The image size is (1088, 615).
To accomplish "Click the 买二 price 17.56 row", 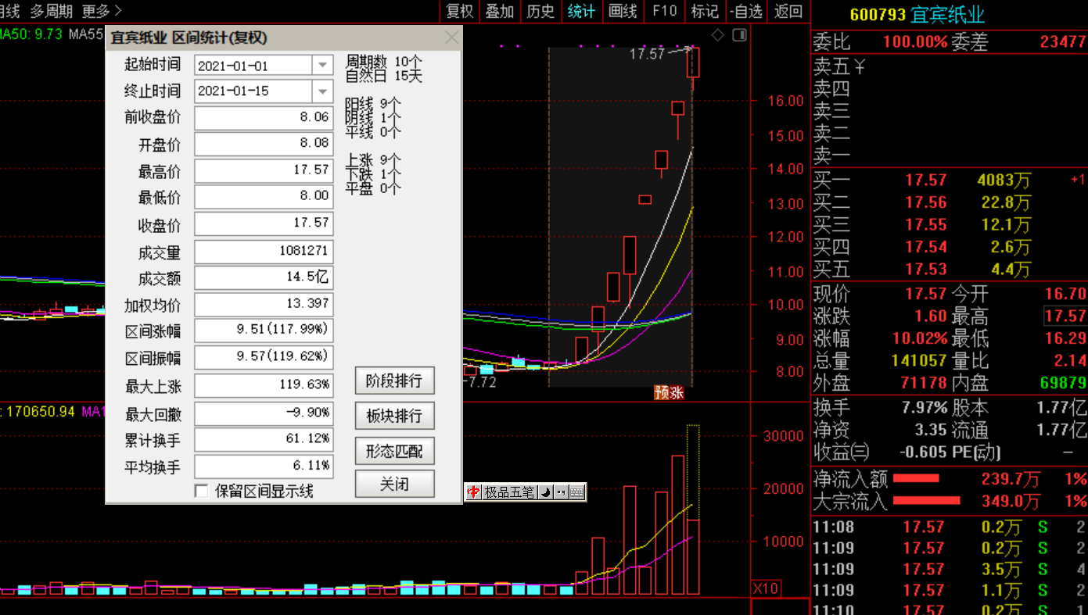I will (x=950, y=203).
